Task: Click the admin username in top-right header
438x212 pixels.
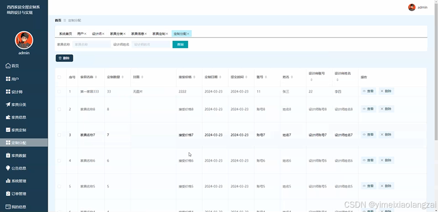Action: [x=422, y=8]
